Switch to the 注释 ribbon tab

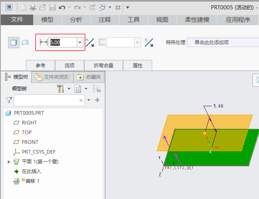[x=105, y=20]
